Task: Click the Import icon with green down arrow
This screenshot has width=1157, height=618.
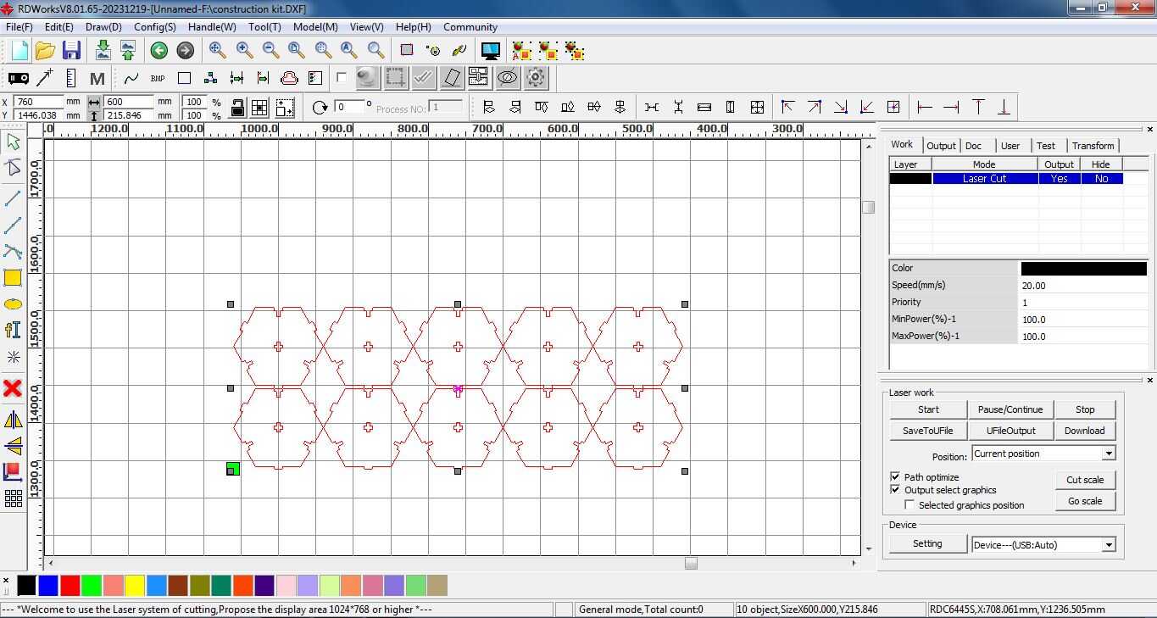Action: (x=103, y=50)
